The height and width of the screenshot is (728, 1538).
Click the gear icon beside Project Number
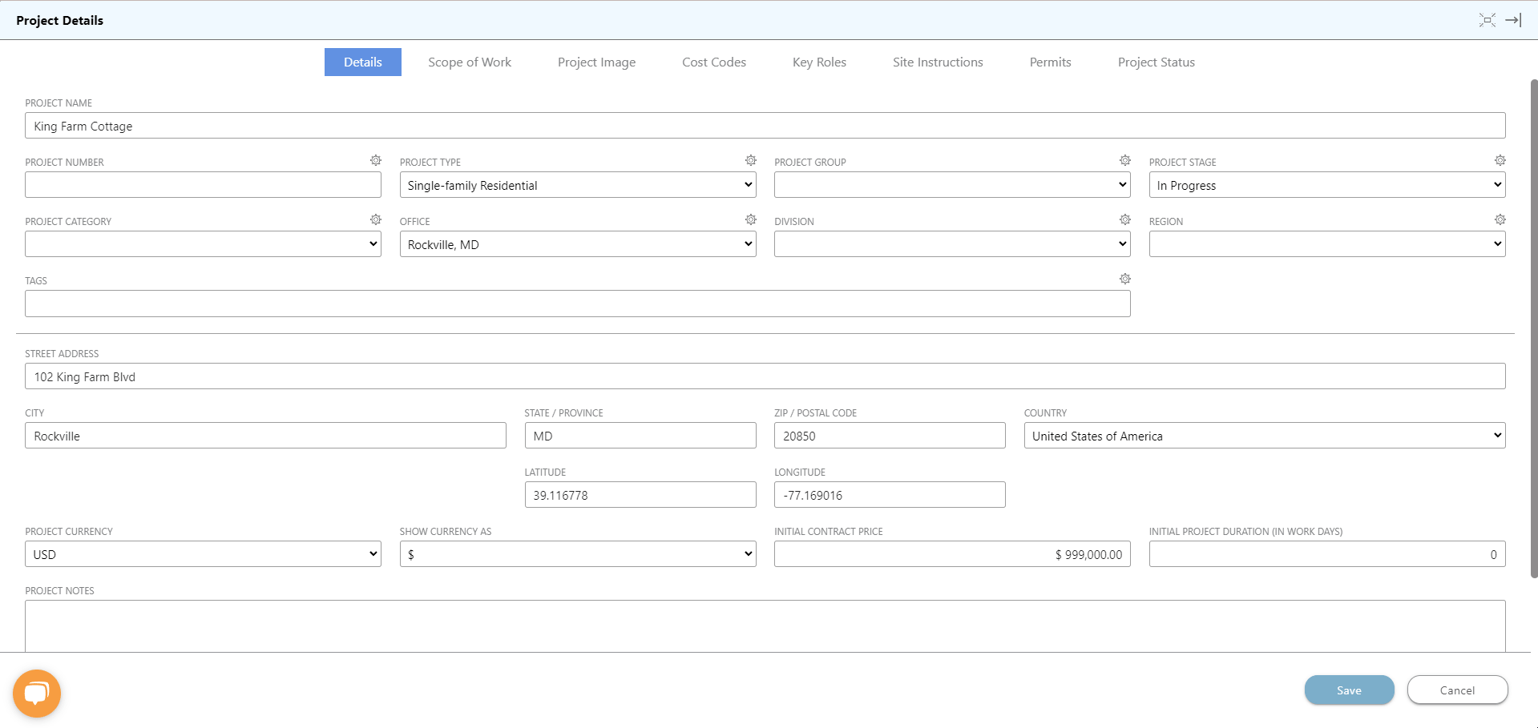click(x=376, y=161)
